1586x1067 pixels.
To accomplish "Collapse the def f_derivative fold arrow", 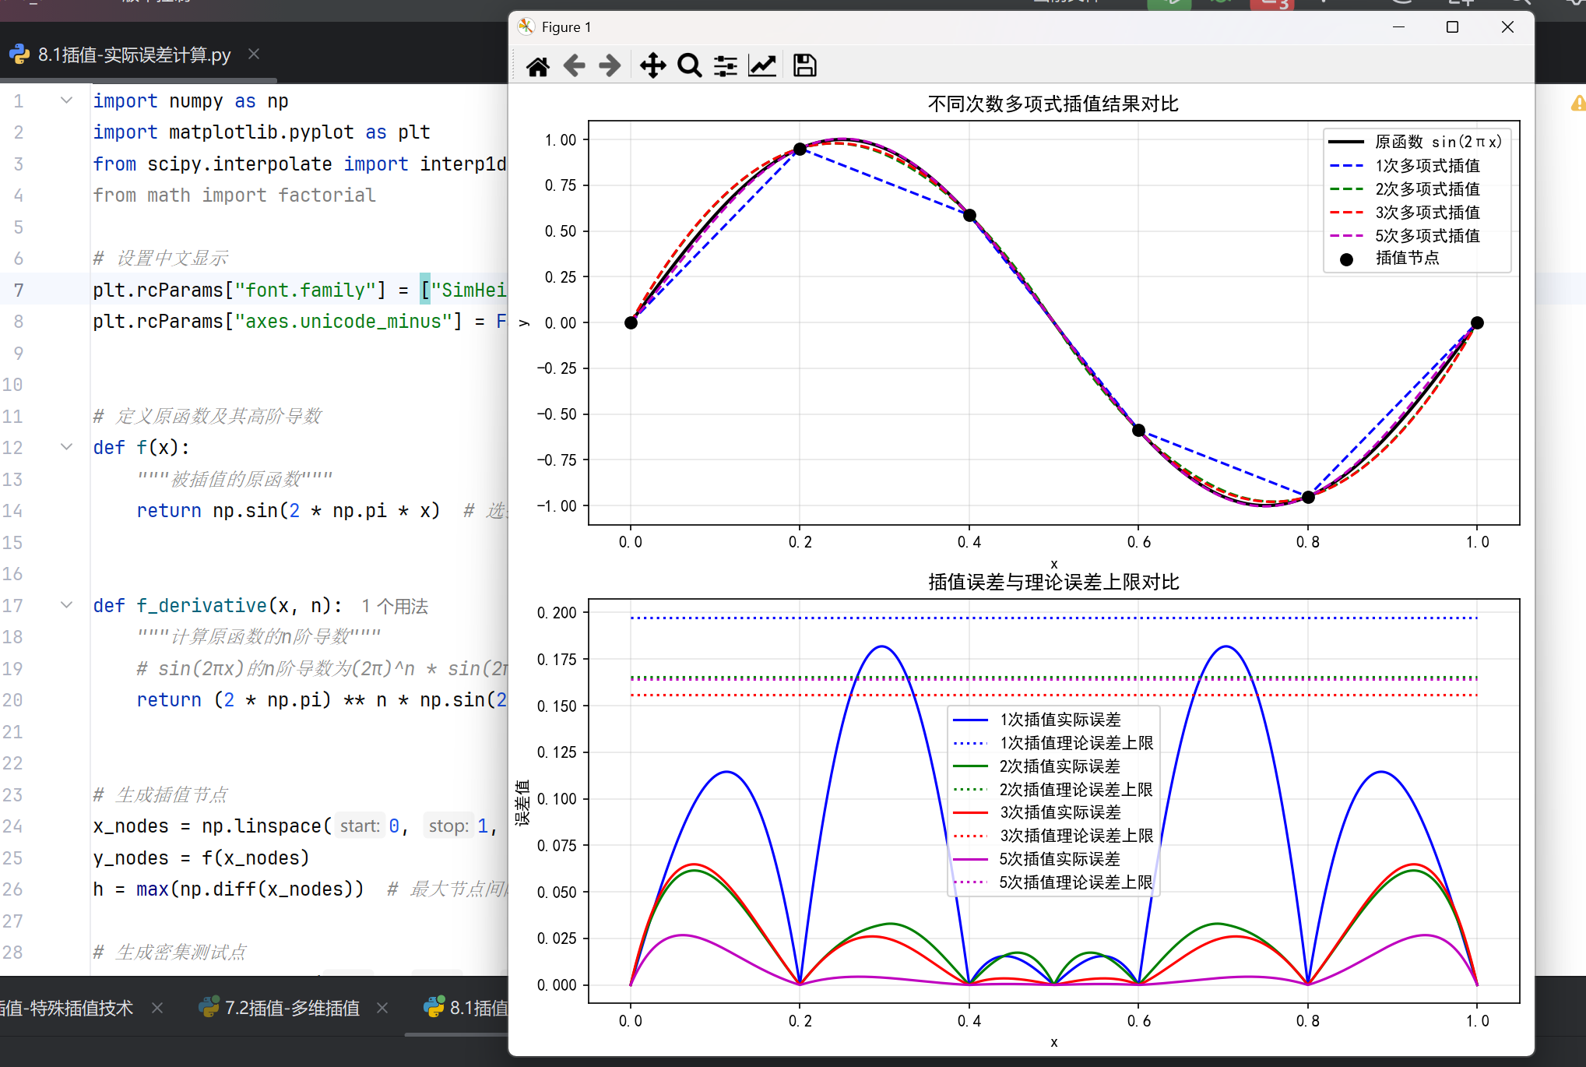I will click(67, 605).
